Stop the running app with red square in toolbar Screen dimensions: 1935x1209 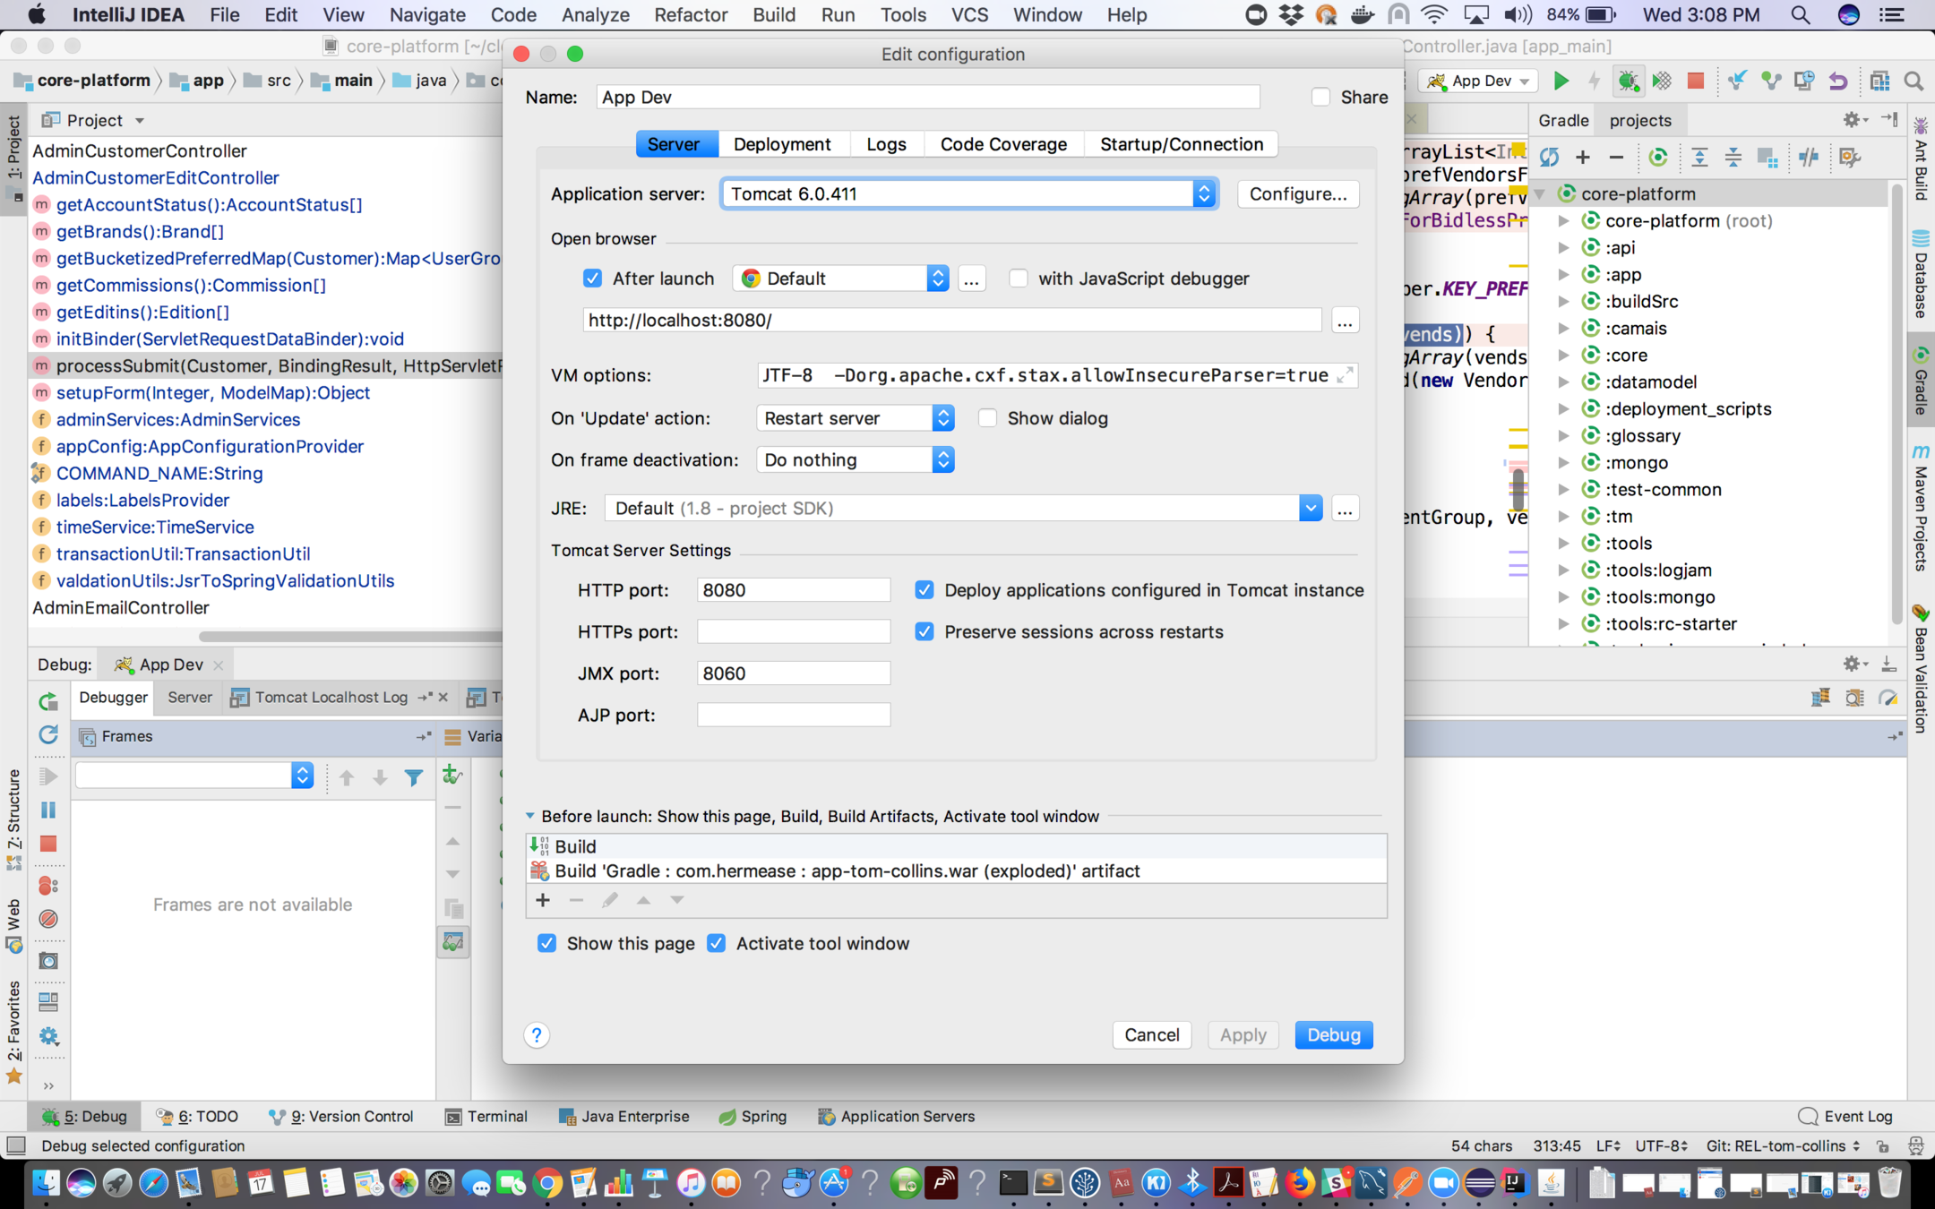[1695, 81]
